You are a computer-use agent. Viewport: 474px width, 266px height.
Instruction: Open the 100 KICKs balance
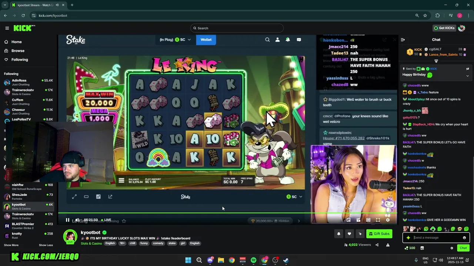tap(410, 248)
